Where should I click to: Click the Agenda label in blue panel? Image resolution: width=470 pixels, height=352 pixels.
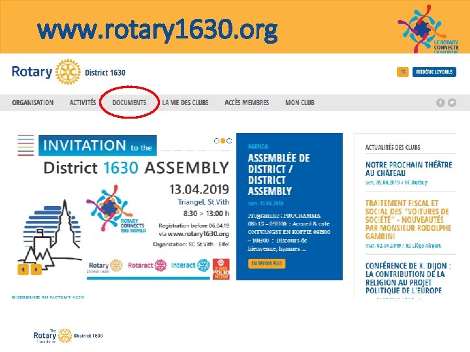tap(258, 147)
